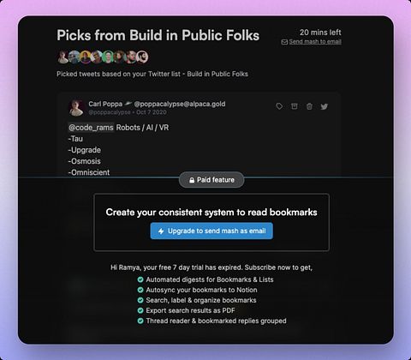Screen dimensions: 411x360
Task: Click the last avatar in the list row
Action: click(142, 57)
